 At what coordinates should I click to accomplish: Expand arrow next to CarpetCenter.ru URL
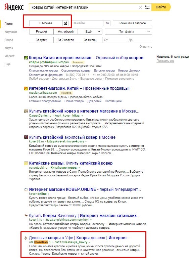82,116
